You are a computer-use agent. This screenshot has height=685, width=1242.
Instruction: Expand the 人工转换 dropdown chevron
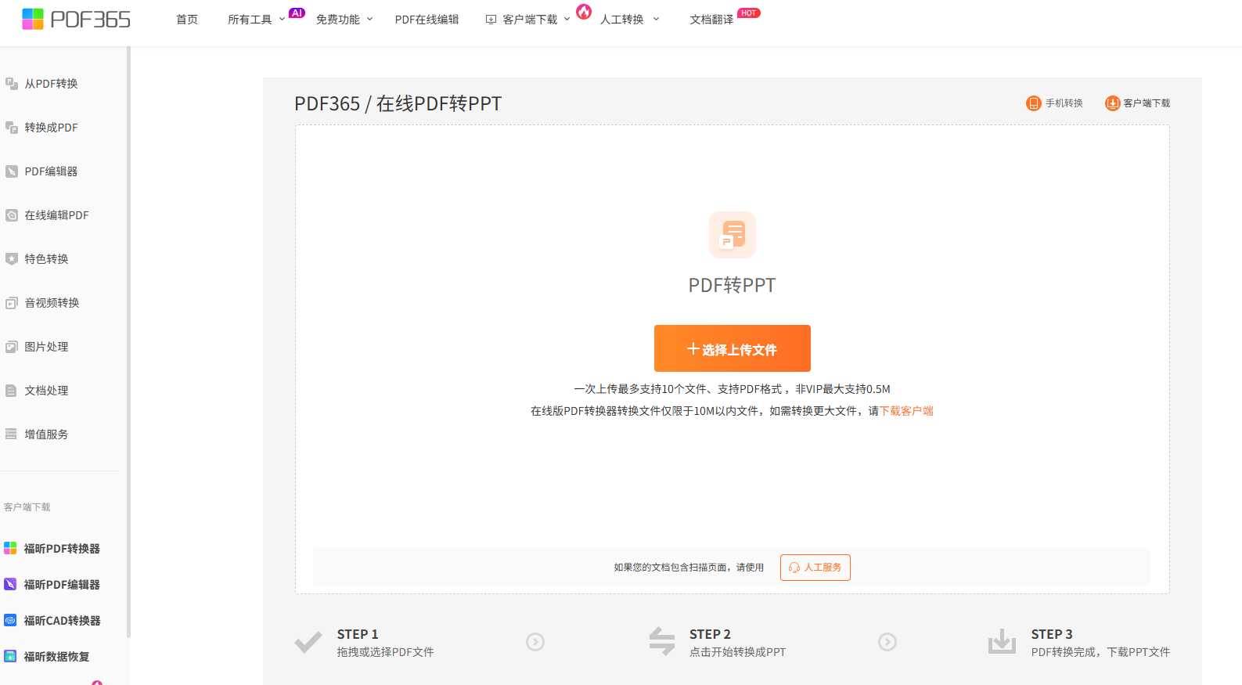657,20
